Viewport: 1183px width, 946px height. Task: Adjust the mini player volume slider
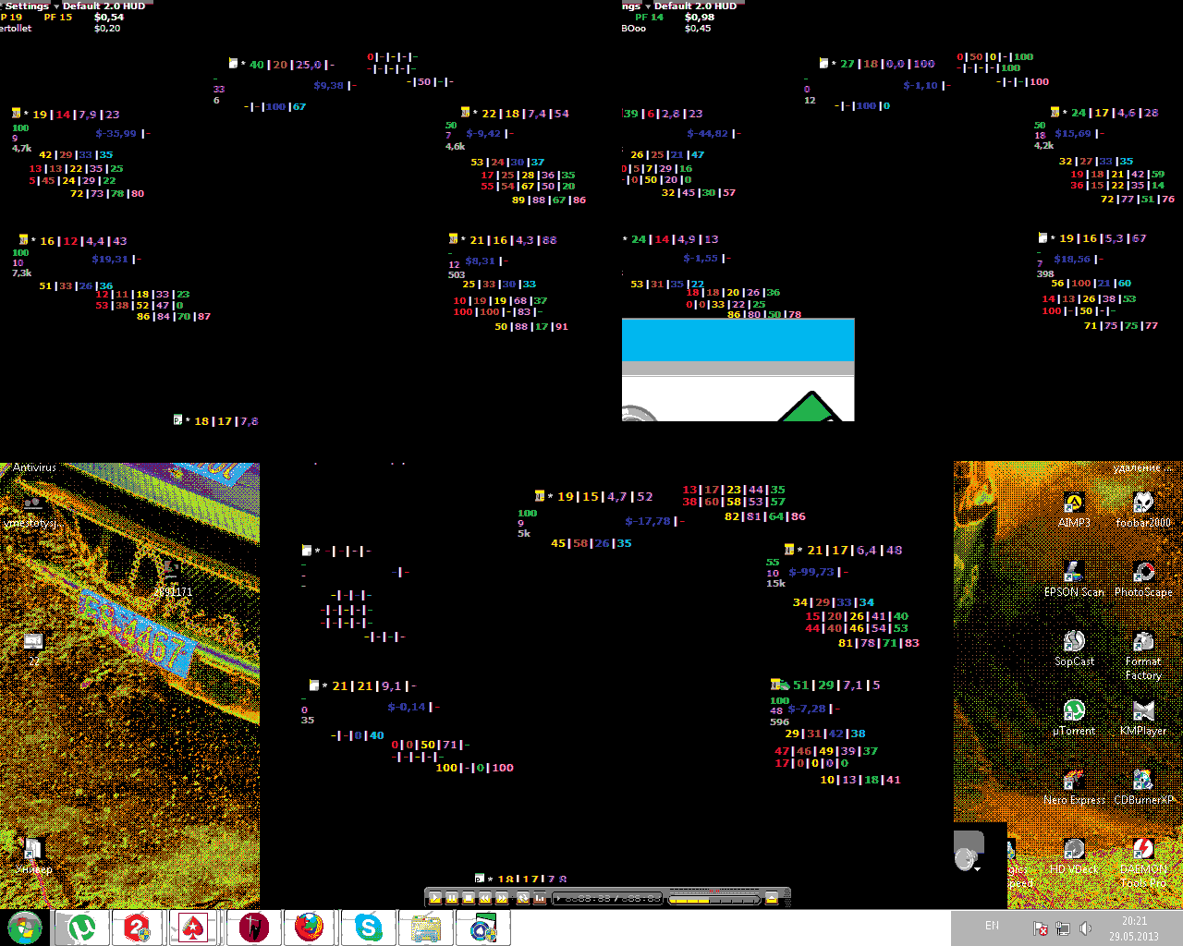pos(713,899)
